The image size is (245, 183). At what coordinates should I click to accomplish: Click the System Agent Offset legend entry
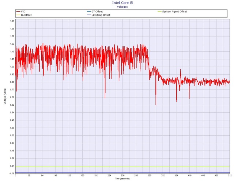point(172,12)
